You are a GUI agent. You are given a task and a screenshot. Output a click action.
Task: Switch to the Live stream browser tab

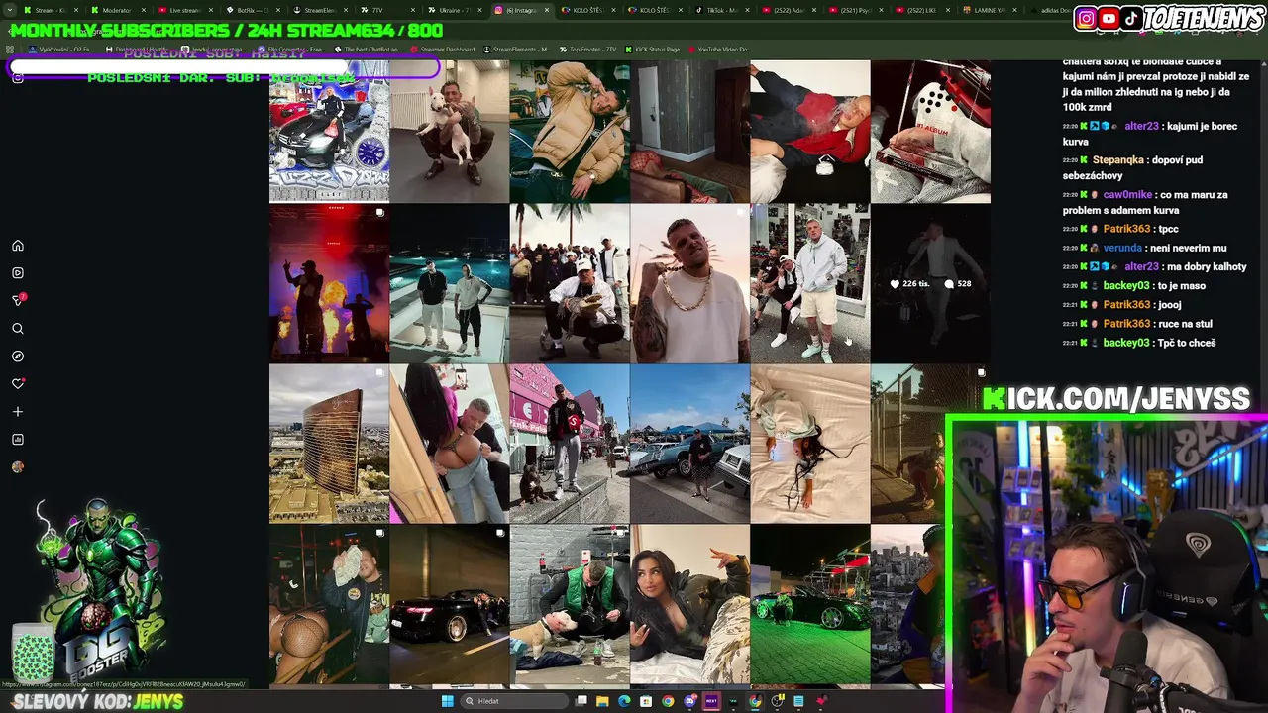coord(184,10)
